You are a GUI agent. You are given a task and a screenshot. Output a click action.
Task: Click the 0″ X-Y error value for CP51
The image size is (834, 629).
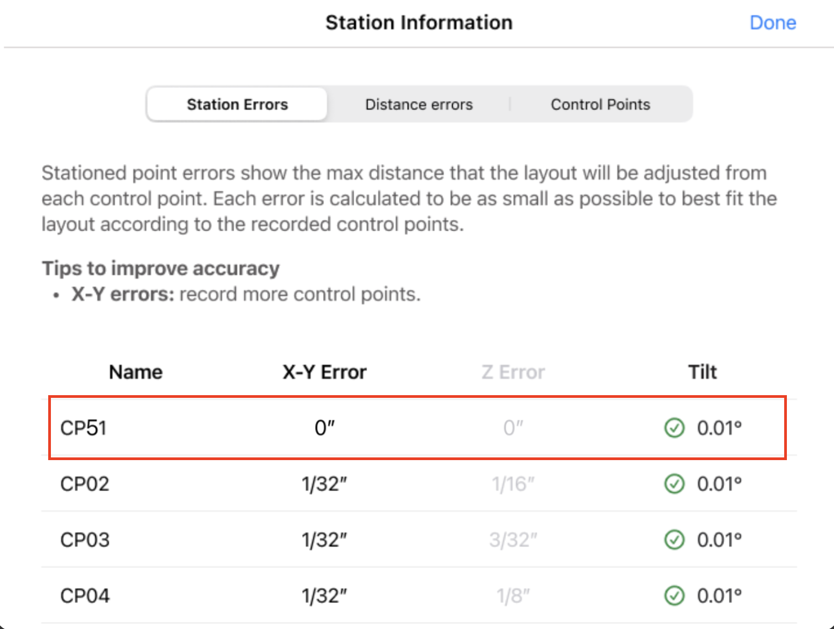click(324, 428)
